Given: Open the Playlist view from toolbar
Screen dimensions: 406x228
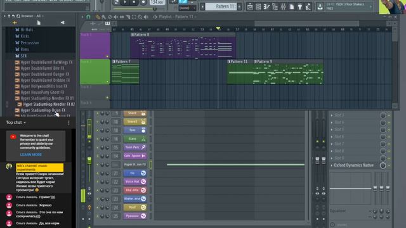Looking at the screenshot, I should [250, 7].
